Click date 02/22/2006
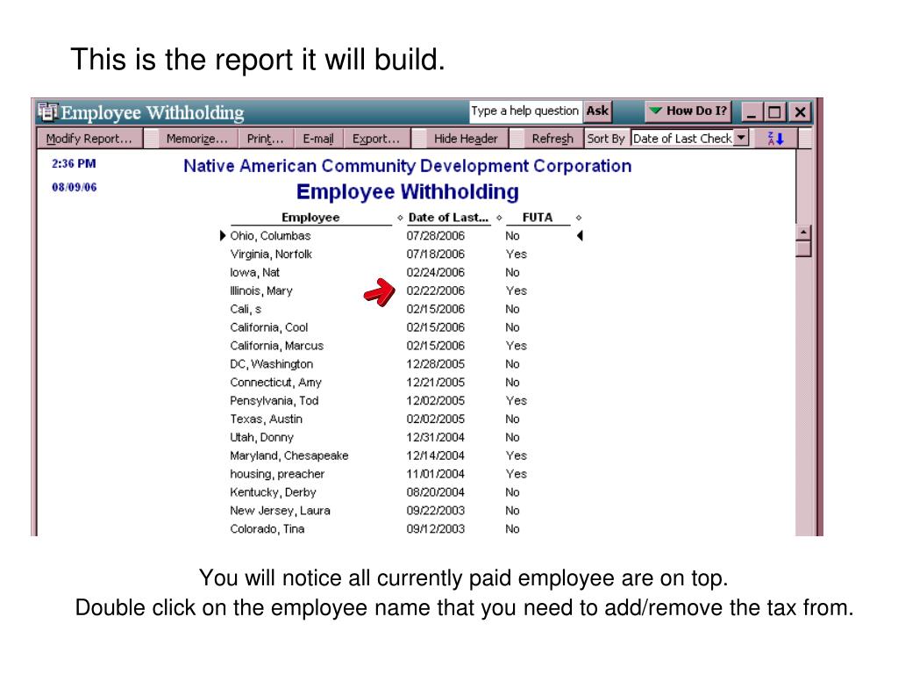The width and height of the screenshot is (898, 674). [x=436, y=290]
